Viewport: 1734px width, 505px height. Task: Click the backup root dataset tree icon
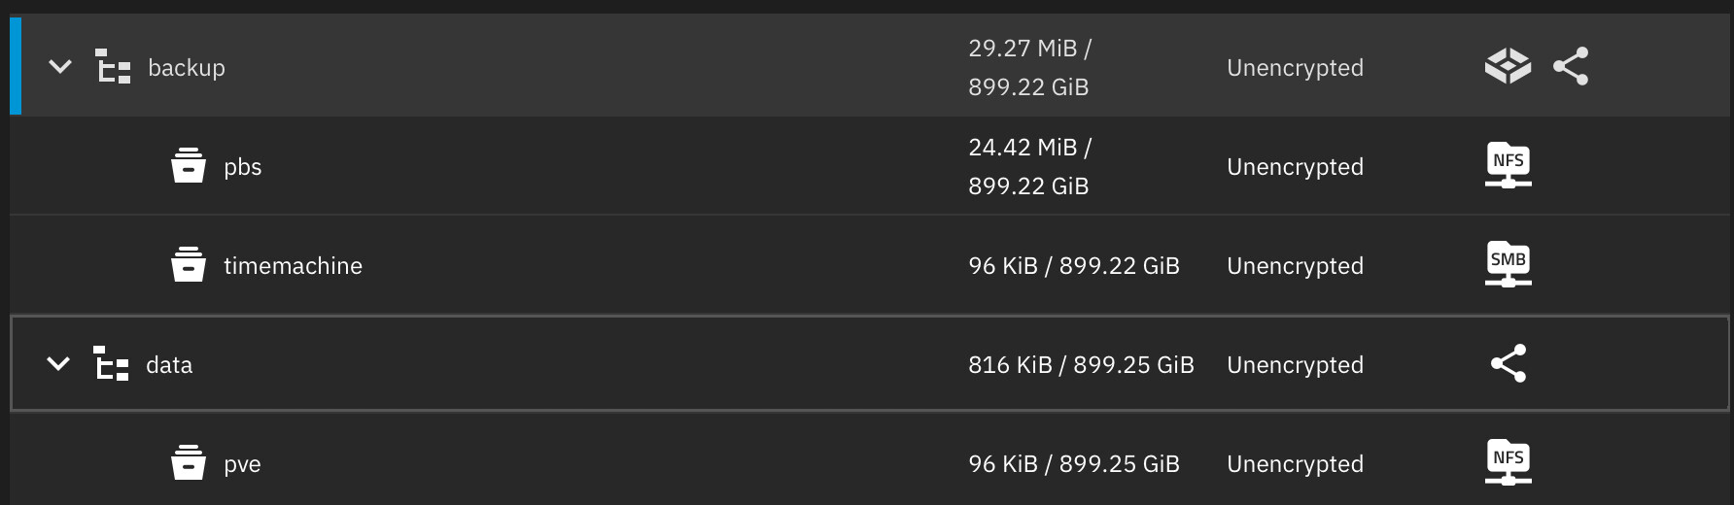click(x=113, y=67)
